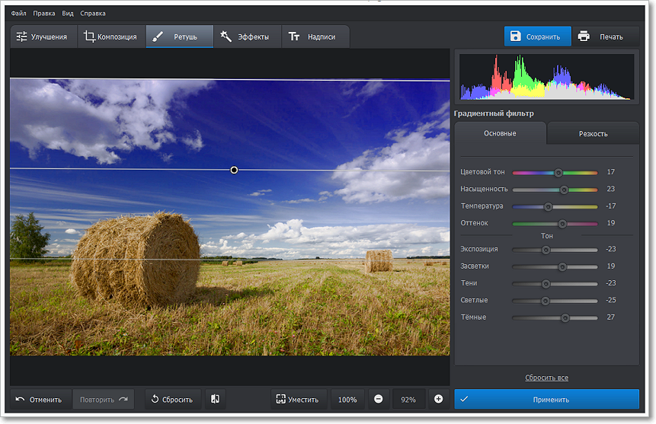Switch to the Резкость settings tab
Screen dimensions: 656x424
pos(593,133)
